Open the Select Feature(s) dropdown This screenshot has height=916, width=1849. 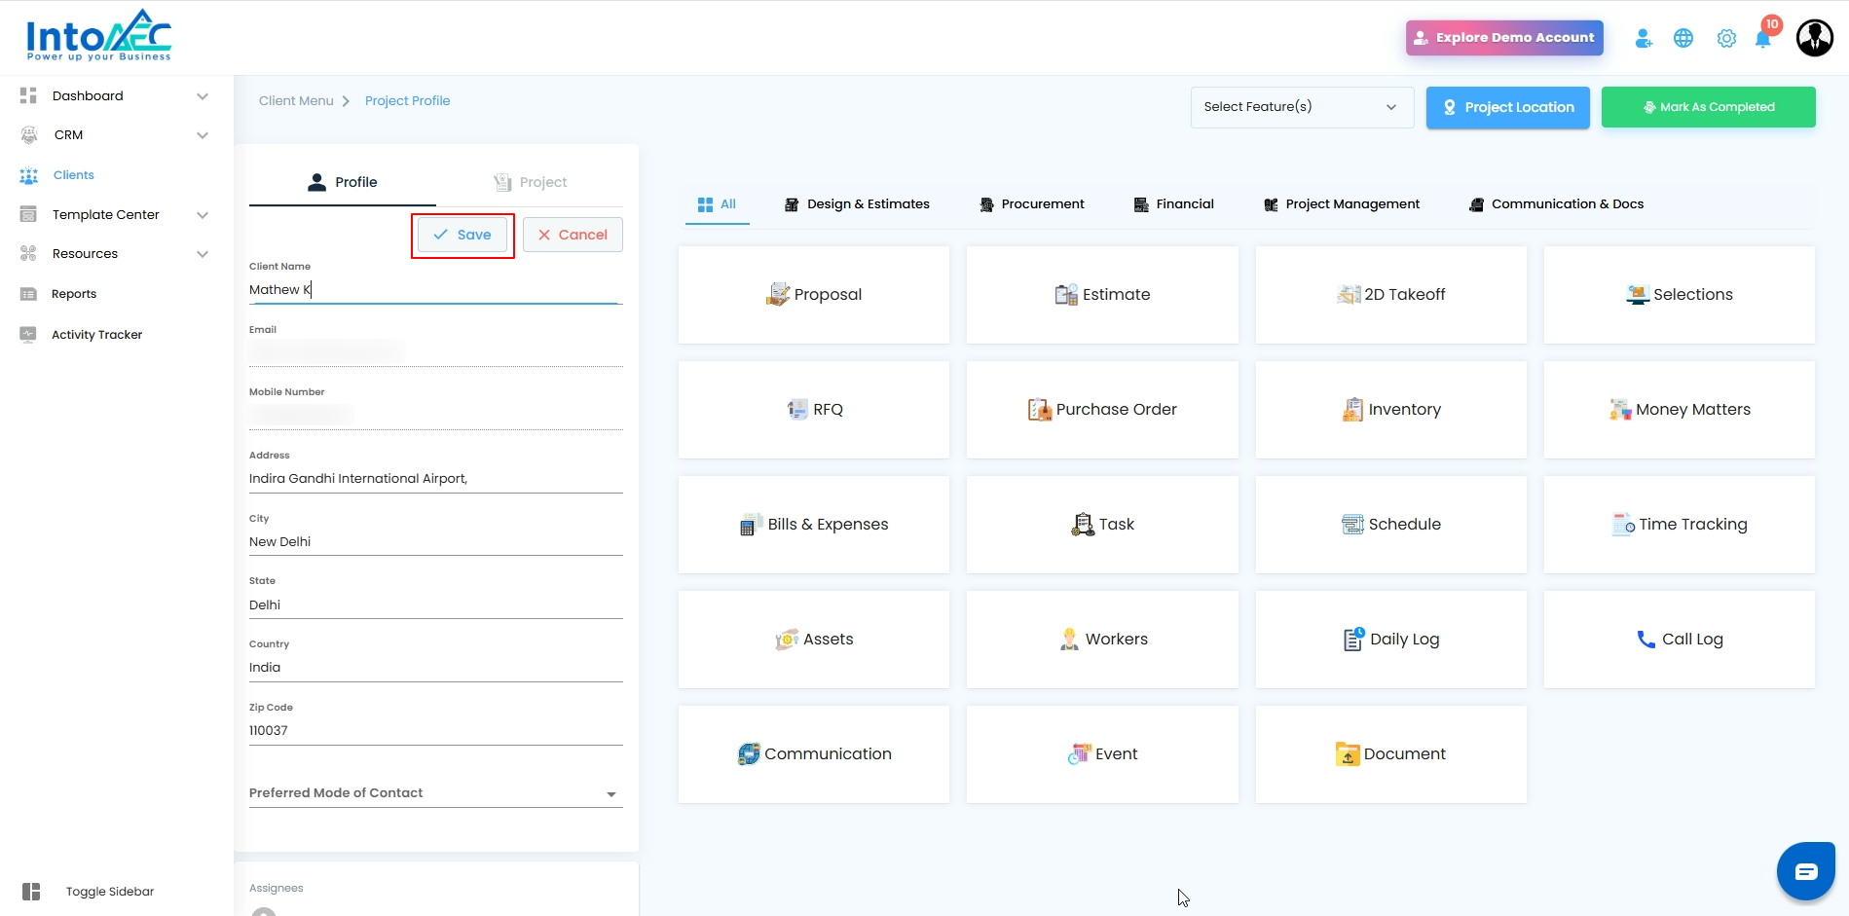point(1302,107)
